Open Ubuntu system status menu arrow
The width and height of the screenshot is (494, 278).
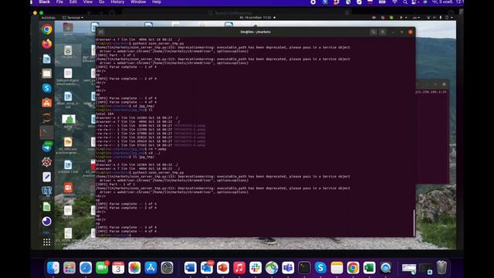pos(452,18)
